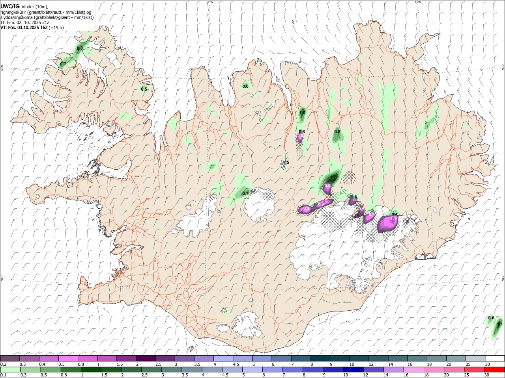Click the 1.0 precipitation value on the map
This screenshot has height=378, width=505.
pos(302,113)
